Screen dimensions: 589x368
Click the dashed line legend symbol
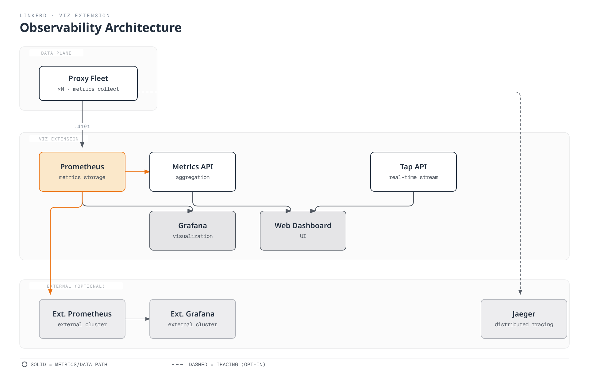[177, 364]
